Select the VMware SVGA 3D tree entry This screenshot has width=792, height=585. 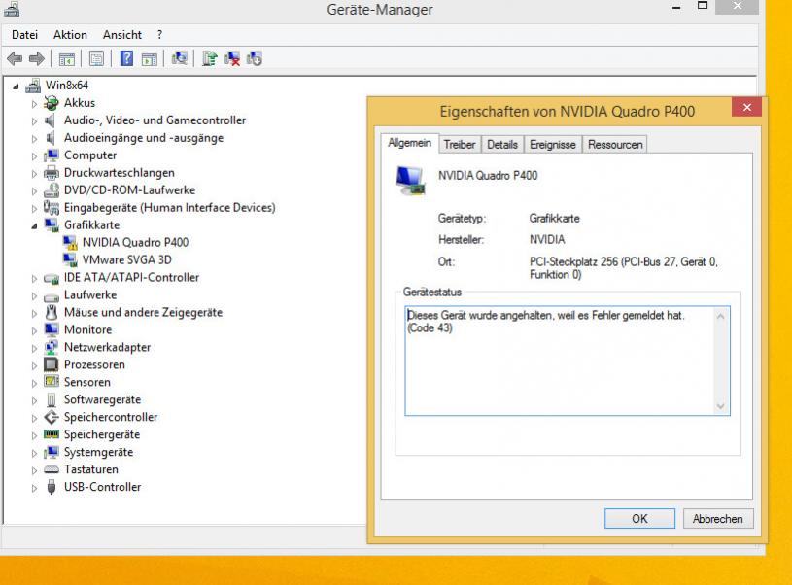pos(126,259)
